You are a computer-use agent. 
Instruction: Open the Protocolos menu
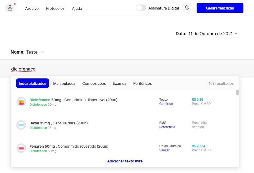(x=55, y=8)
